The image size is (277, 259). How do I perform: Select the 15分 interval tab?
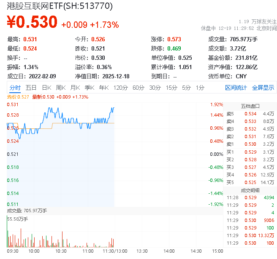(171, 88)
